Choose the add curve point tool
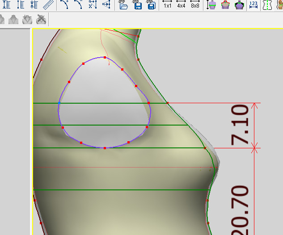This screenshot has height=235, width=283. click(x=65, y=5)
